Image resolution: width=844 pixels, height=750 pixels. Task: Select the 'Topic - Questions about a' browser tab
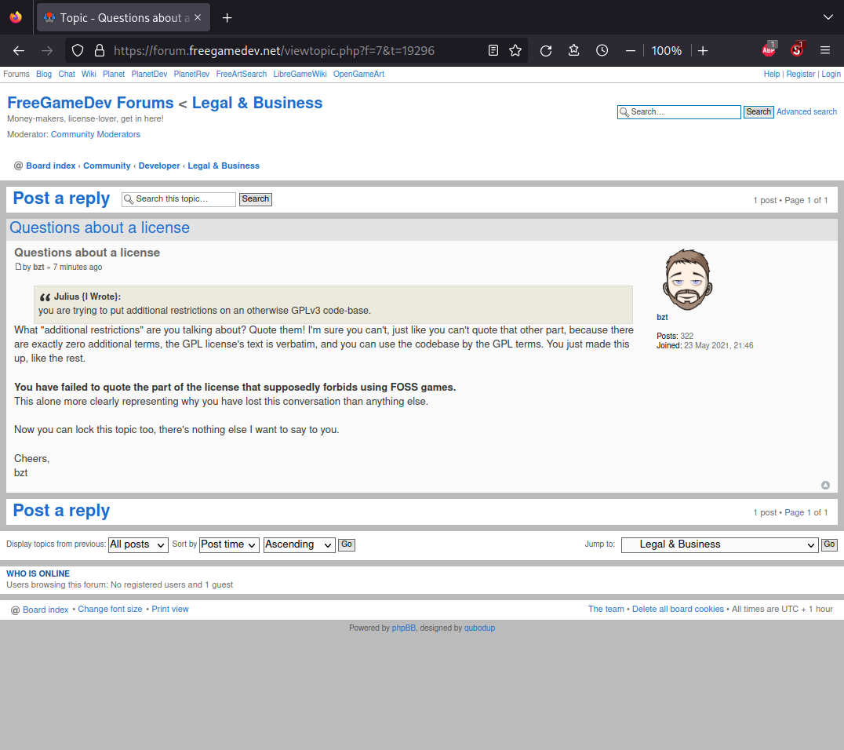(123, 17)
